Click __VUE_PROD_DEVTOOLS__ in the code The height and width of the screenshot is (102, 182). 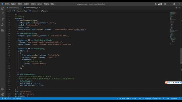tap(28, 85)
